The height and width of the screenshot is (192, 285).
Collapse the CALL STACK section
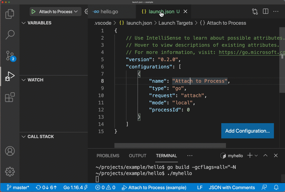pyautogui.click(x=24, y=136)
